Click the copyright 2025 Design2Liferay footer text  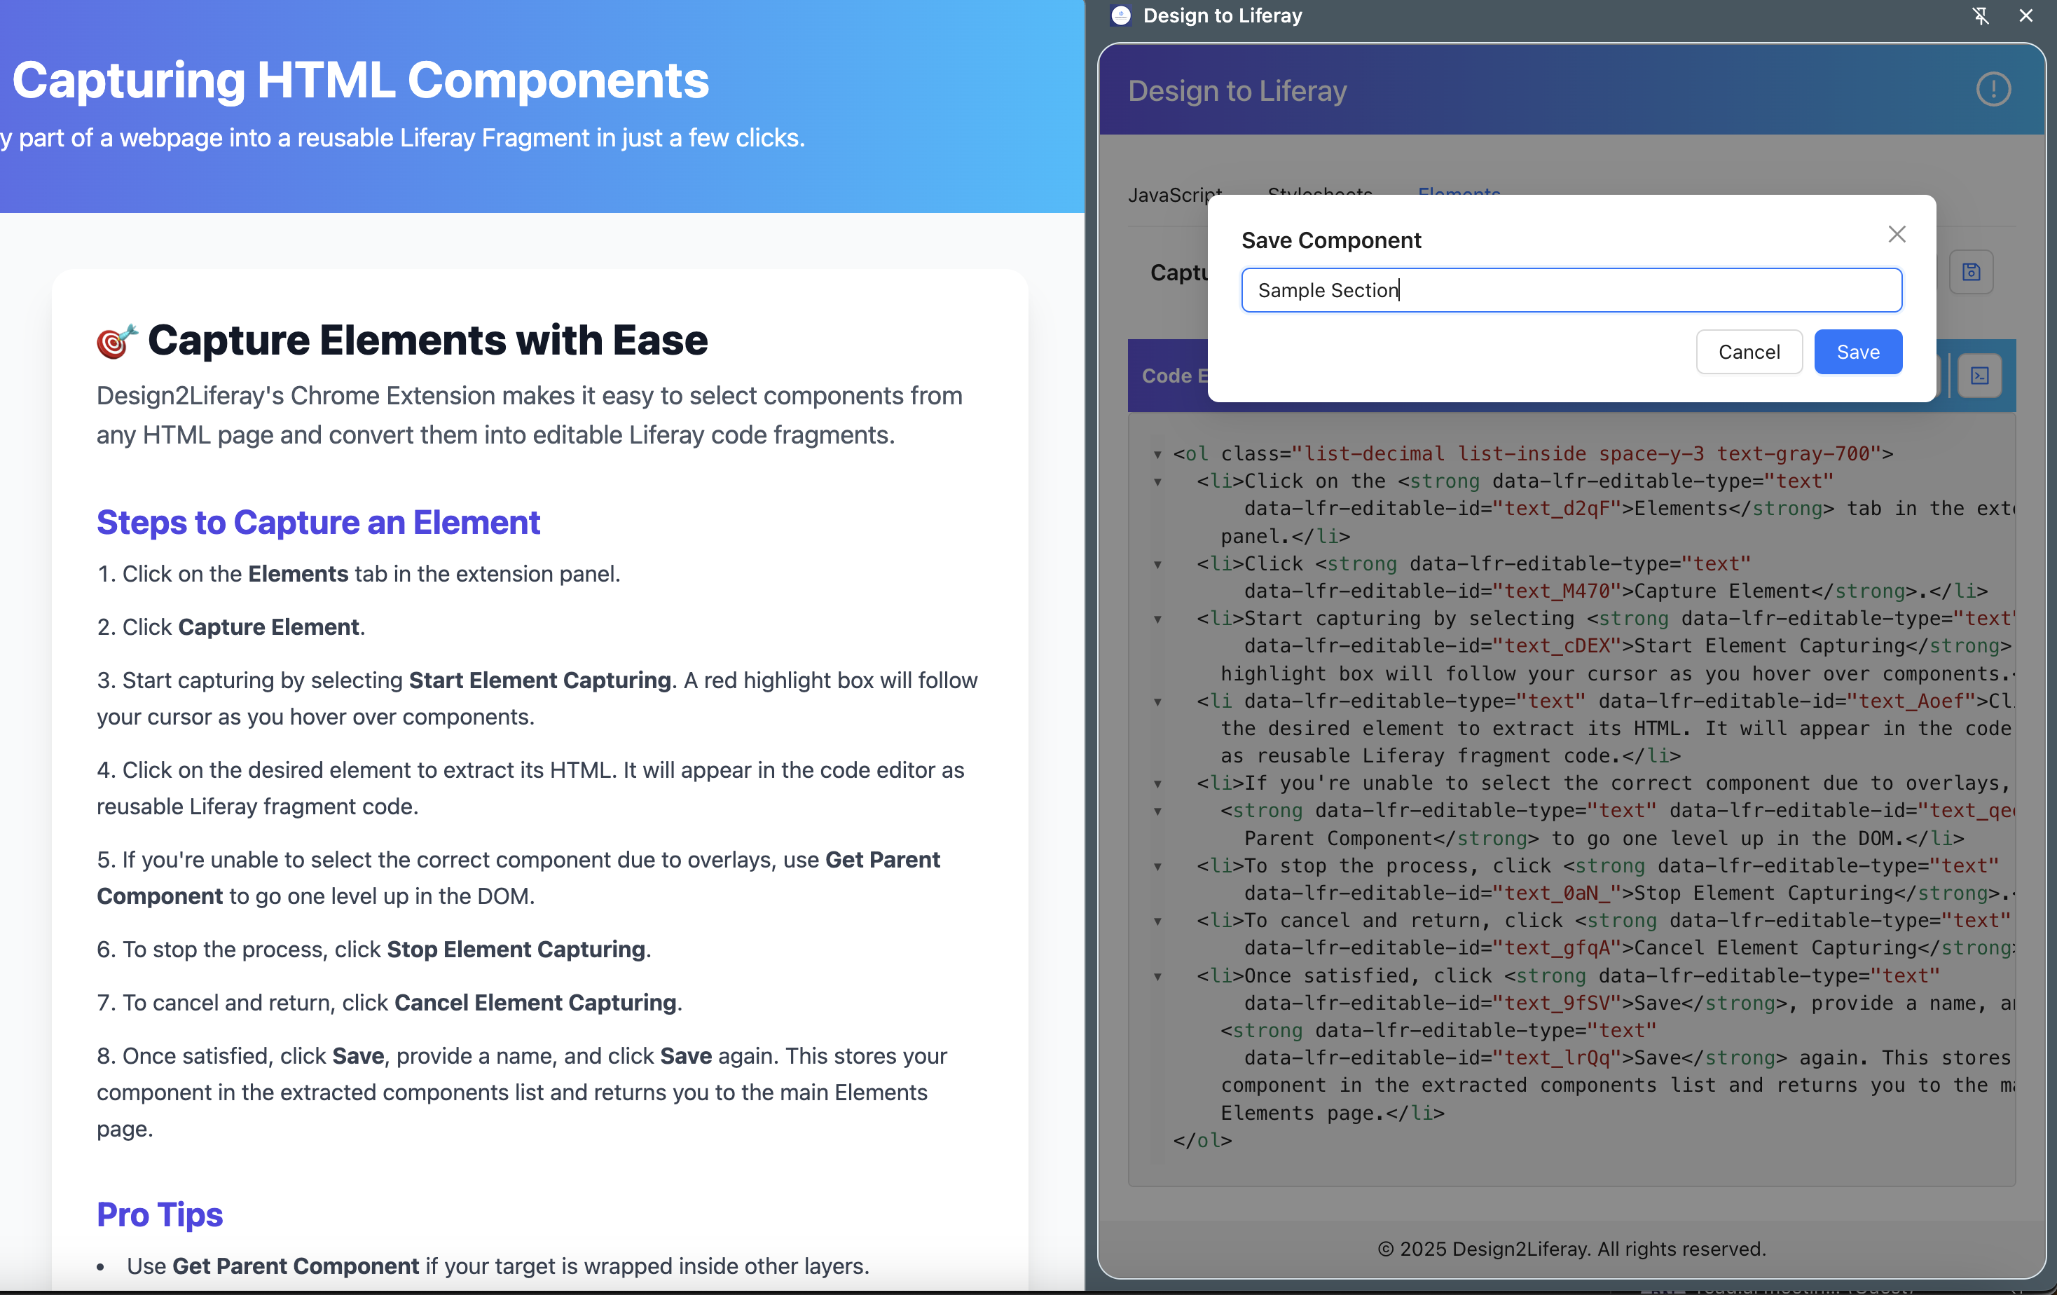(1571, 1248)
